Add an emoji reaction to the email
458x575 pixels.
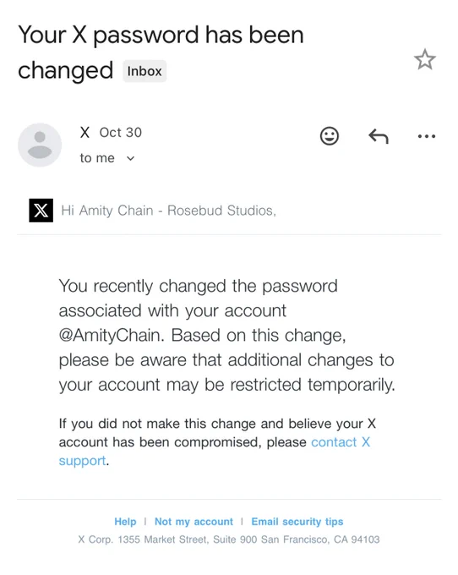(x=329, y=136)
